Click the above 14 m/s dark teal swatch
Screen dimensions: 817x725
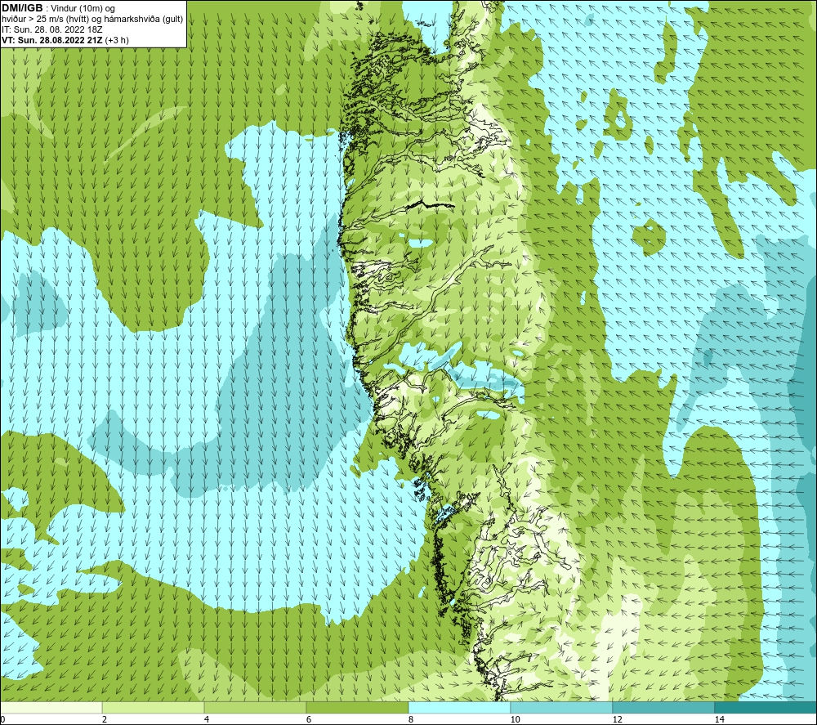[x=766, y=708]
